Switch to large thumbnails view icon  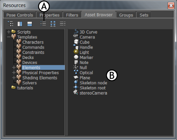coord(53,24)
